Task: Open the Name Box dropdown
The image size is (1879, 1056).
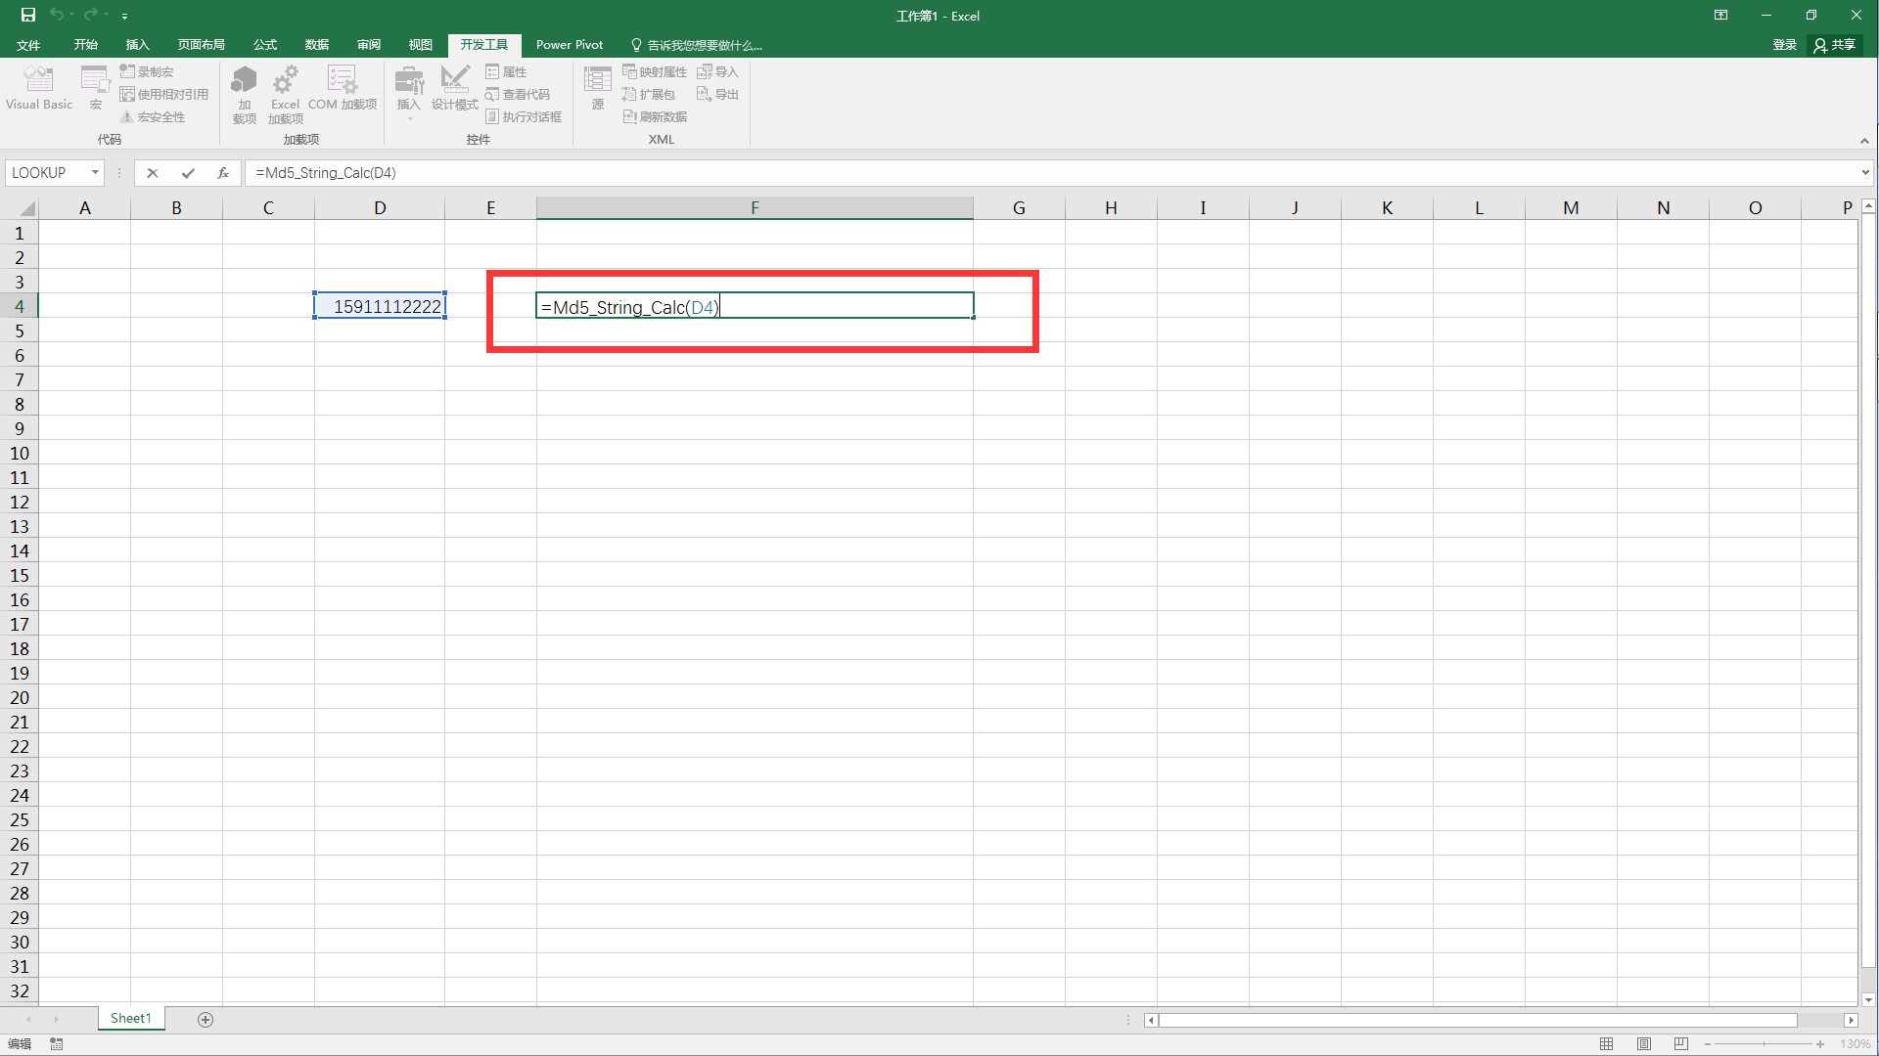Action: (x=94, y=173)
